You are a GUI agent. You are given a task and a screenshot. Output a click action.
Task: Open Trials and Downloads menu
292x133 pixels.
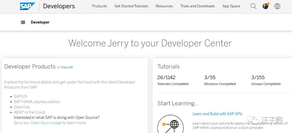click(x=198, y=6)
